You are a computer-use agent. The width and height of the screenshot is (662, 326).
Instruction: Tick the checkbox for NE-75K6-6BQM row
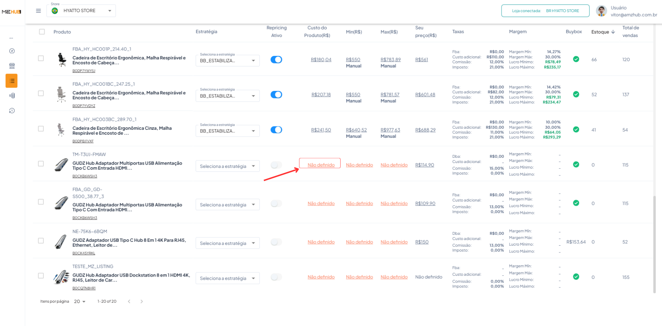41,241
